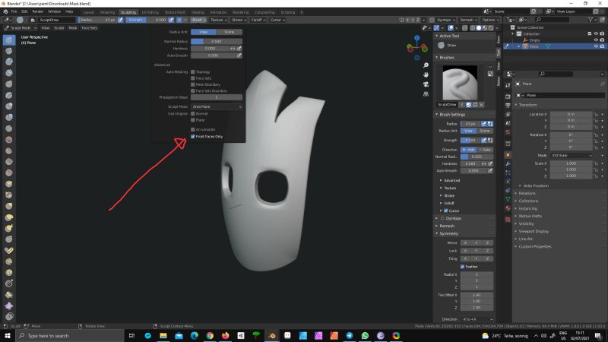This screenshot has width=608, height=342.
Task: Open the Object Data green triangle tab
Action: [x=508, y=199]
